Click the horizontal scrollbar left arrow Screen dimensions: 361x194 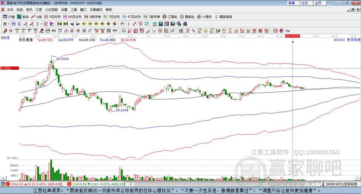click(130, 184)
